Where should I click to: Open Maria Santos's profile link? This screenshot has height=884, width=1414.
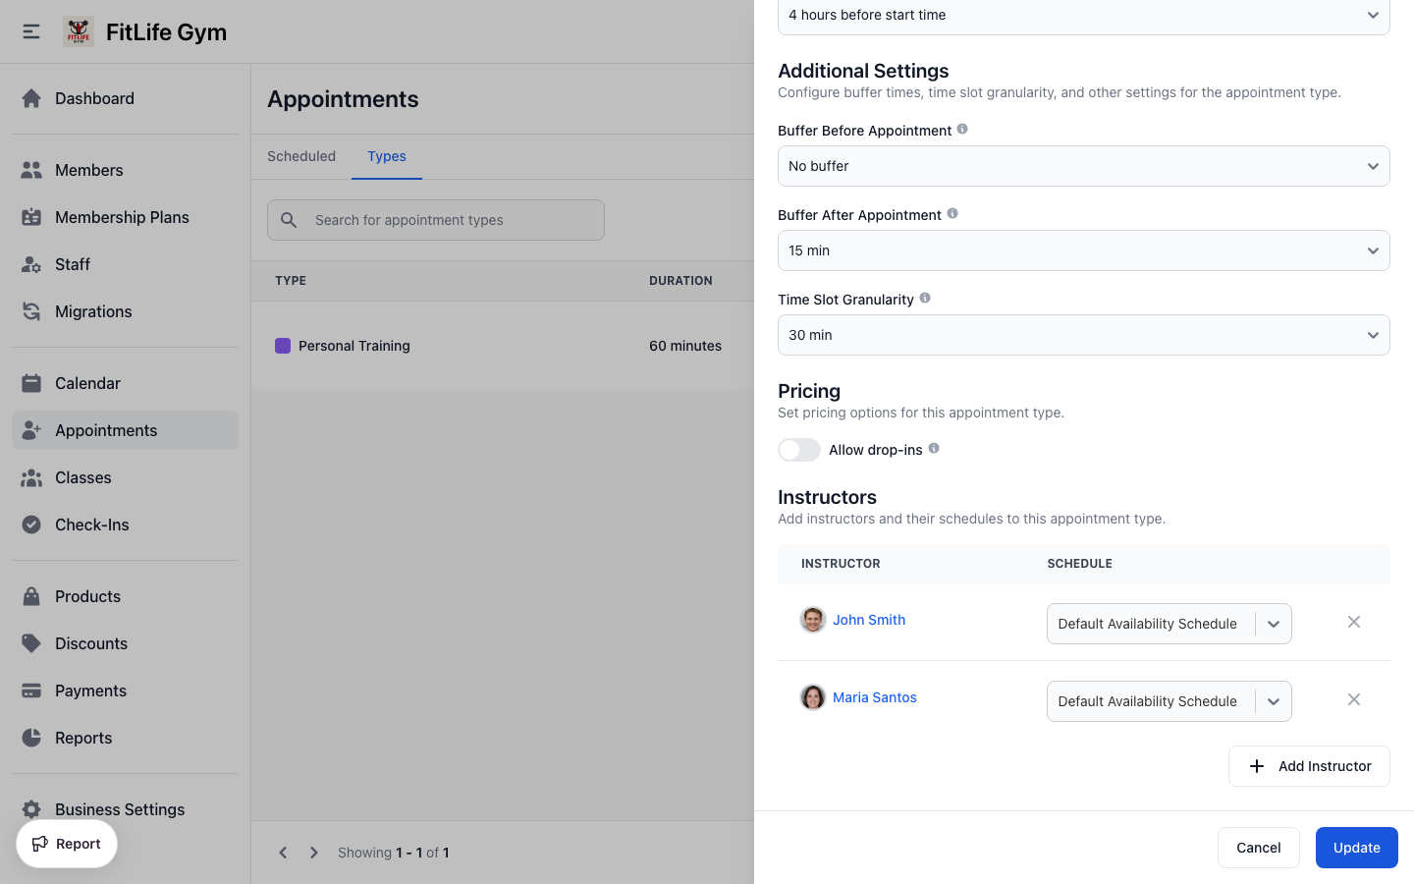(x=874, y=696)
